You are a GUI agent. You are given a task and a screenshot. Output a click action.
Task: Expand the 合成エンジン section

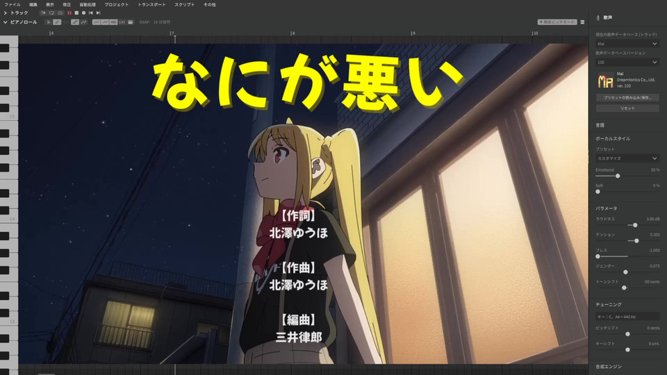click(609, 367)
